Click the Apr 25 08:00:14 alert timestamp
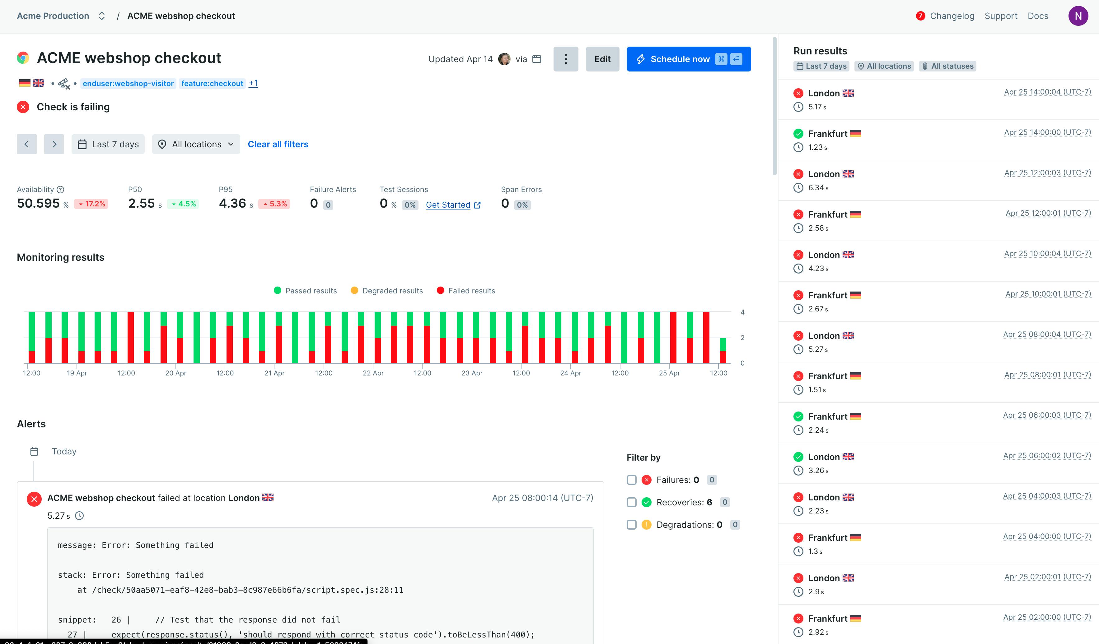 pos(543,498)
